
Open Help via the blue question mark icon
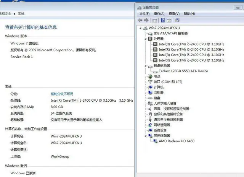click(163, 20)
